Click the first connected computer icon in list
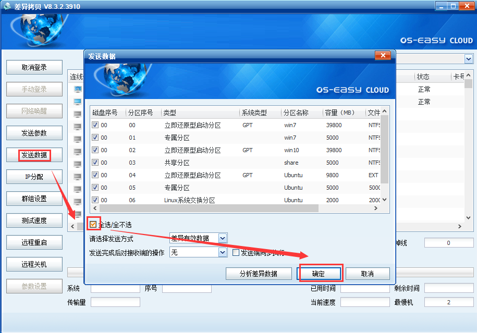This screenshot has width=477, height=333. tap(78, 90)
